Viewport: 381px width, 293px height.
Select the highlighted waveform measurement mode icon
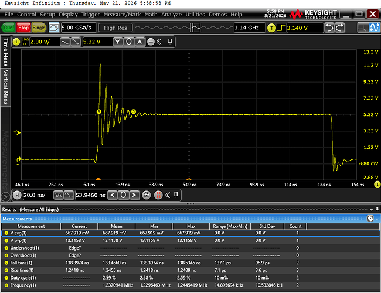tap(374, 28)
